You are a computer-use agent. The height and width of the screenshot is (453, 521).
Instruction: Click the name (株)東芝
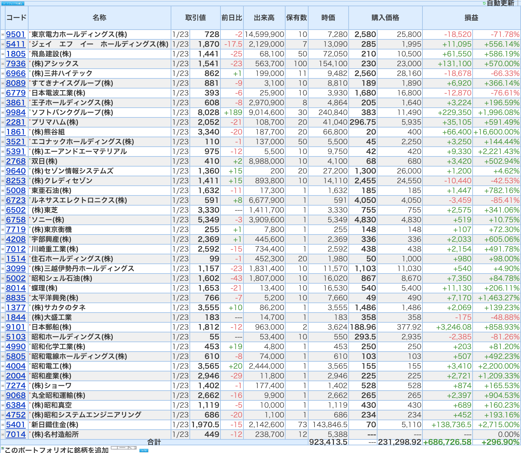click(45, 210)
